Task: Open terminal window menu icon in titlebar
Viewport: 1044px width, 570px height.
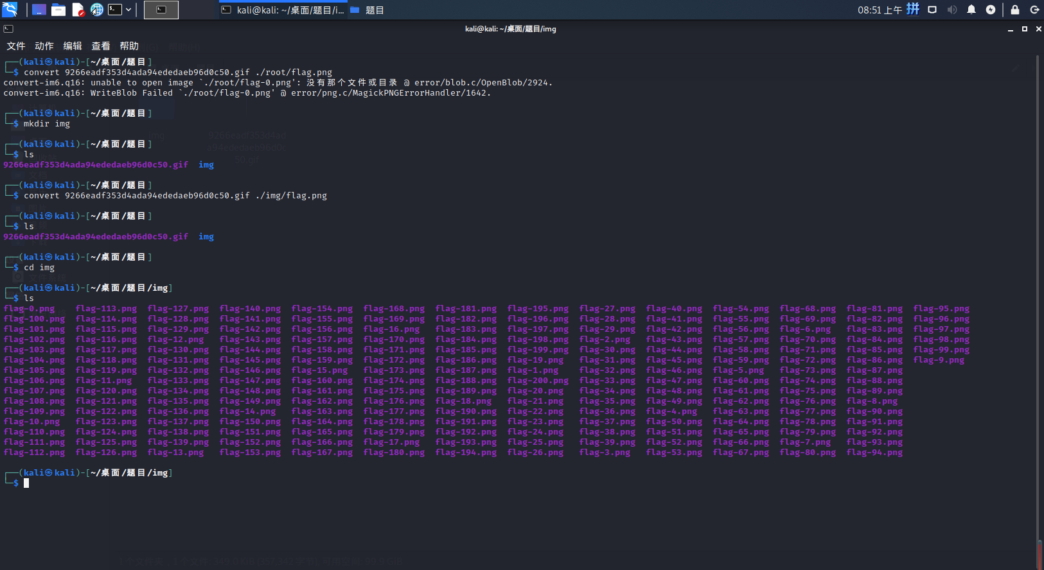Action: tap(8, 29)
